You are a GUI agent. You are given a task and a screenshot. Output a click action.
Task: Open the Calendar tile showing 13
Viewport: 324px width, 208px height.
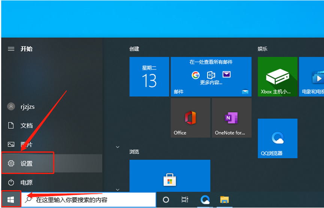149,77
